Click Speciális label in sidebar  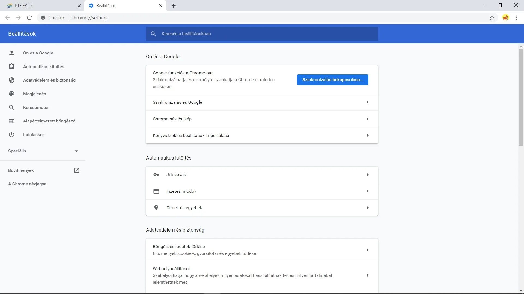pyautogui.click(x=17, y=151)
